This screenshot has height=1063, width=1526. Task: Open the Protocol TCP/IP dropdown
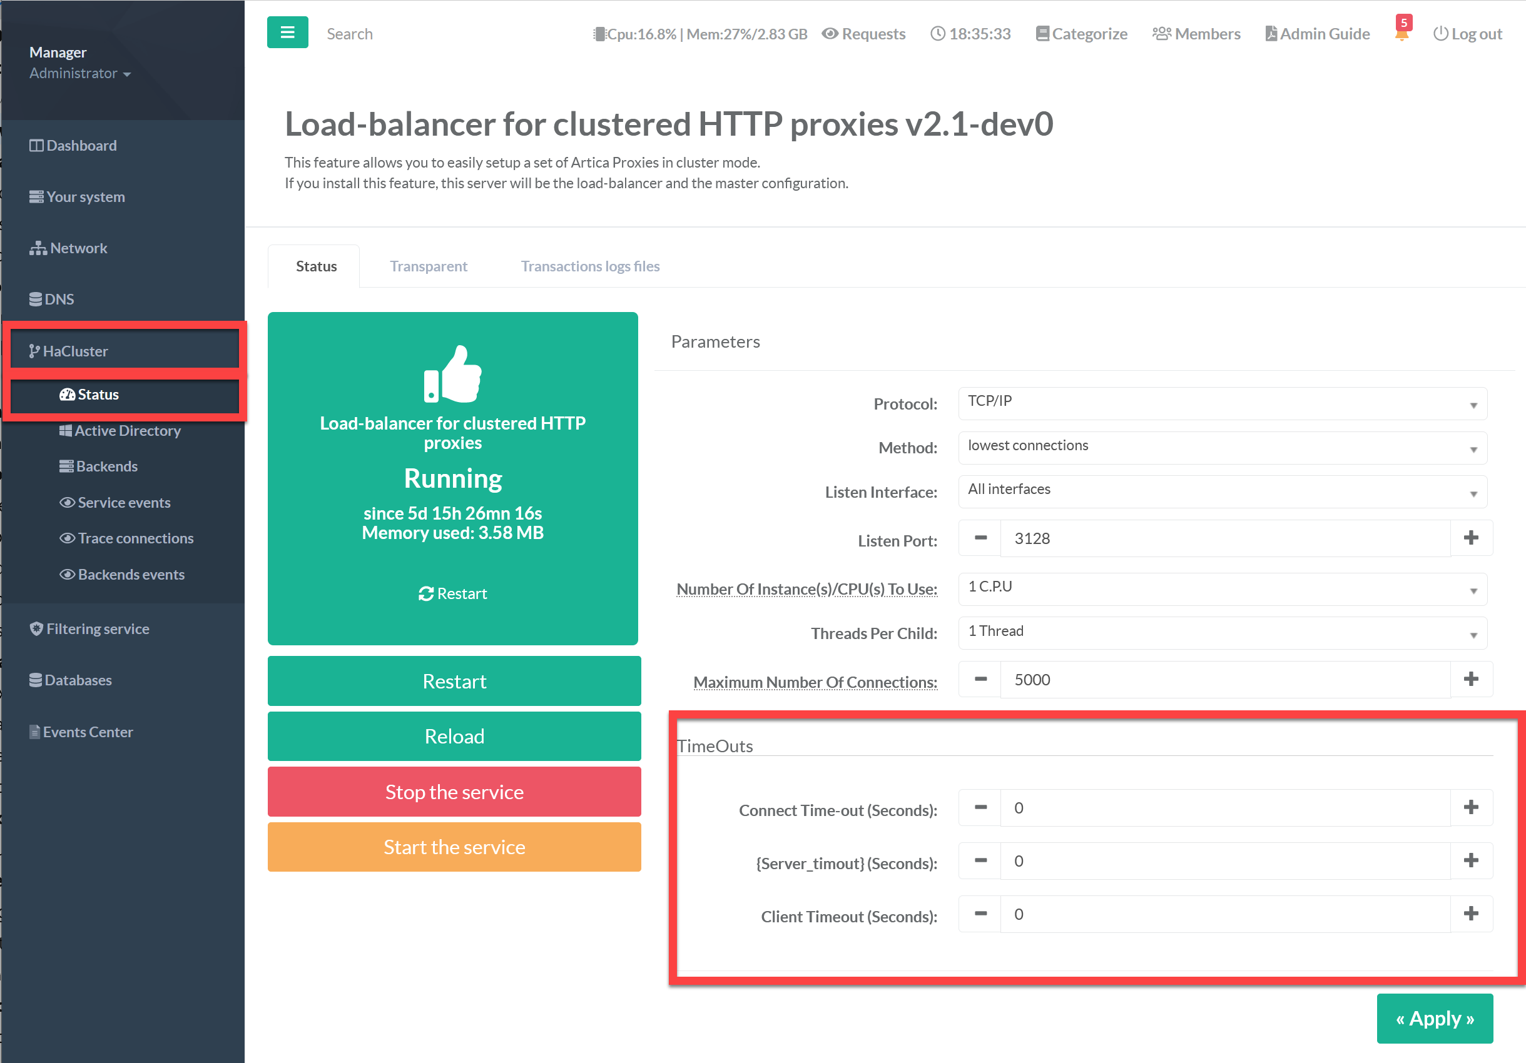coord(1221,403)
